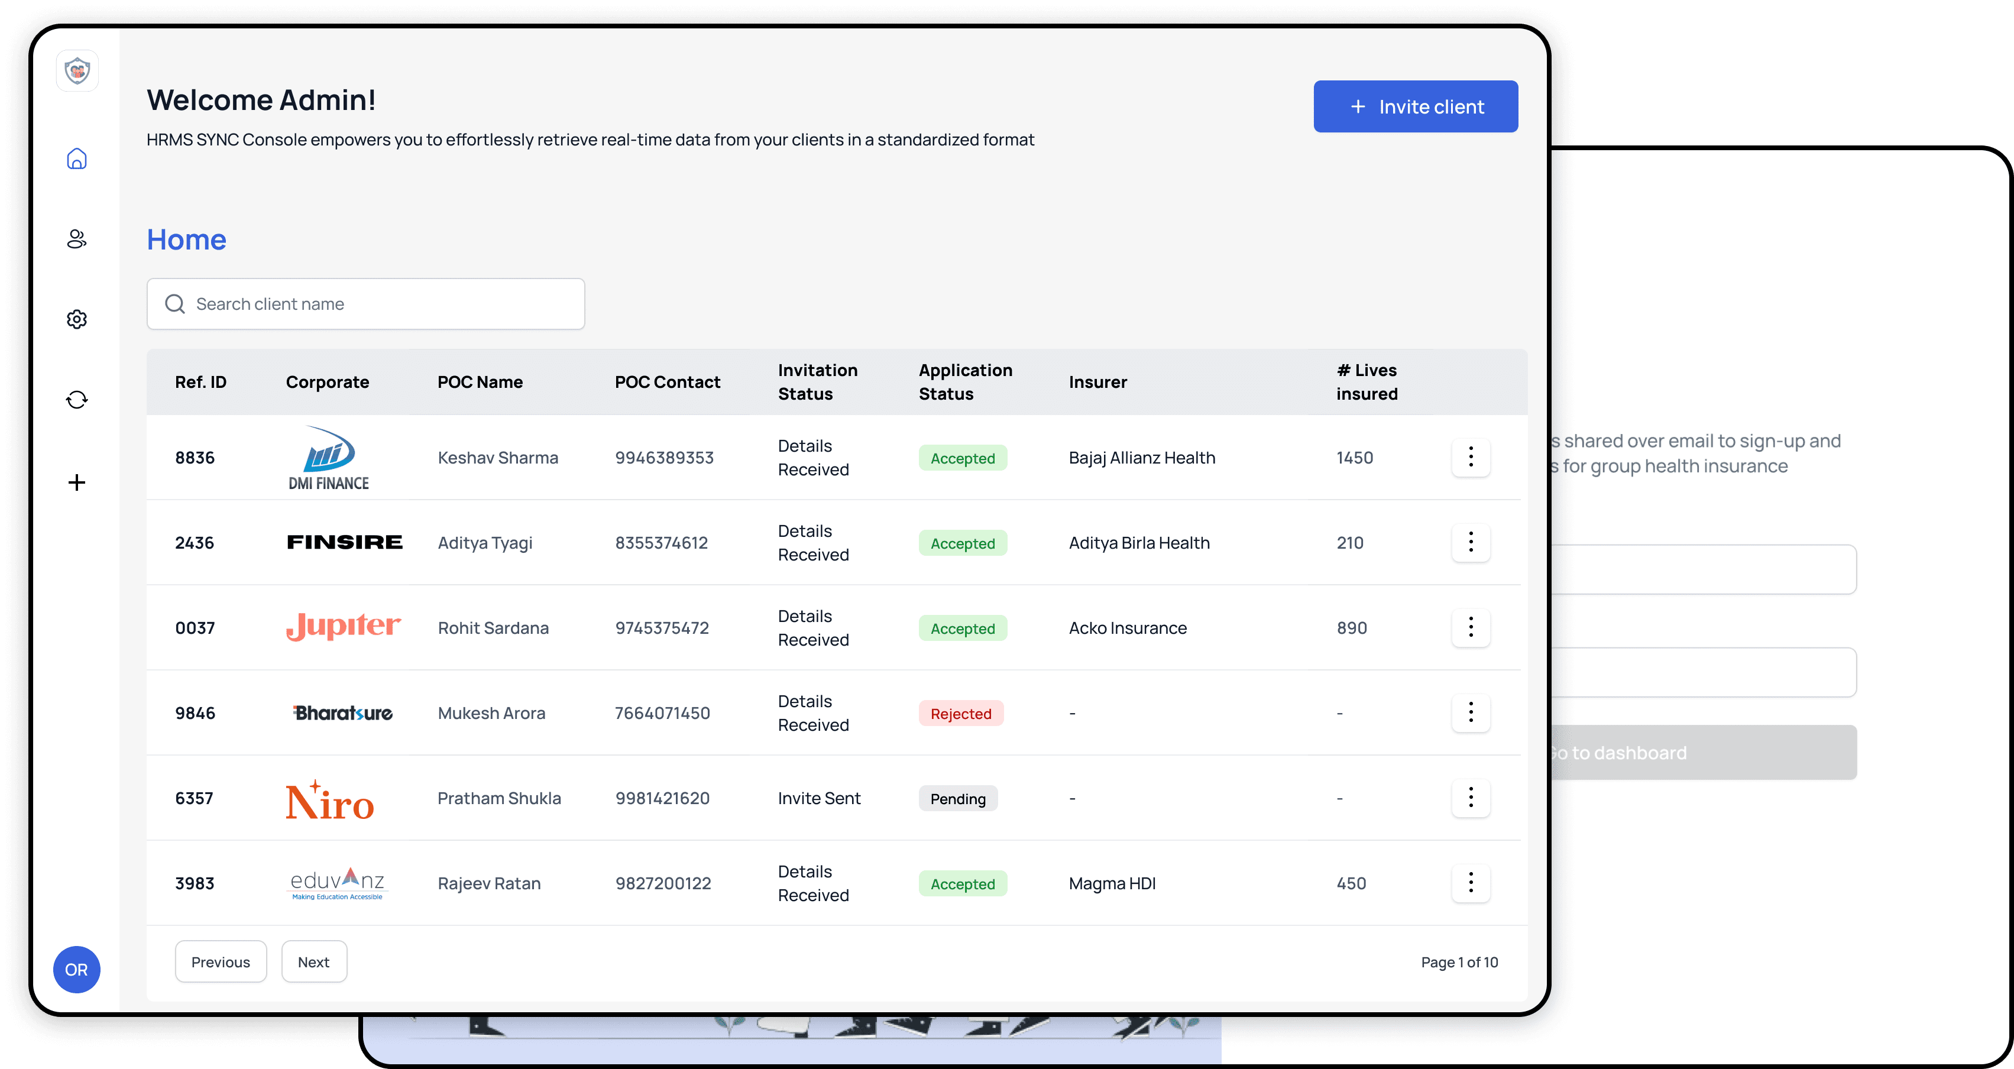Image resolution: width=2014 pixels, height=1069 pixels.
Task: Open the settings gear in sidebar
Action: click(77, 319)
